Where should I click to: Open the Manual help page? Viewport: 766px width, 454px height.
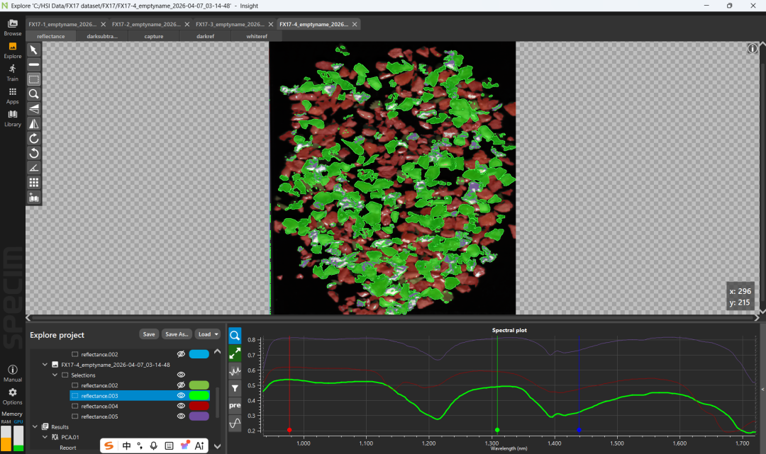[13, 373]
